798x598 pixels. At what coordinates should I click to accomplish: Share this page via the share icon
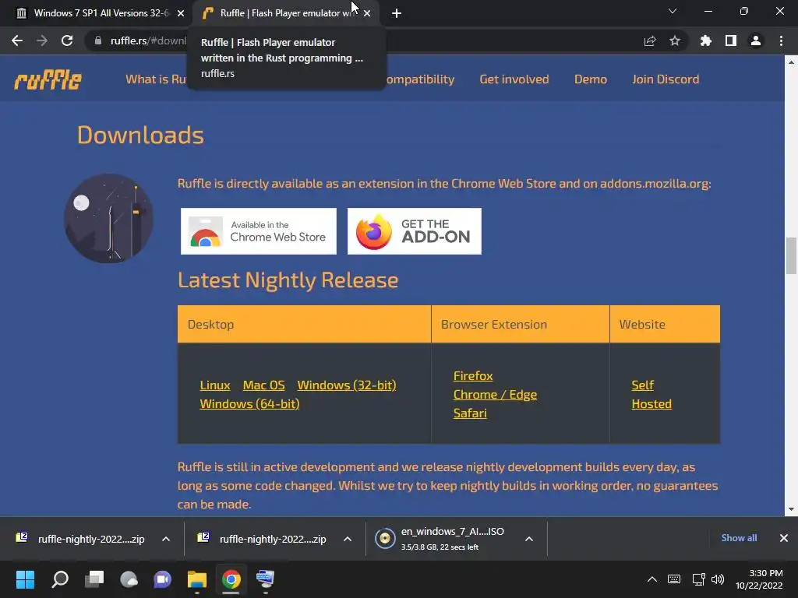649,40
